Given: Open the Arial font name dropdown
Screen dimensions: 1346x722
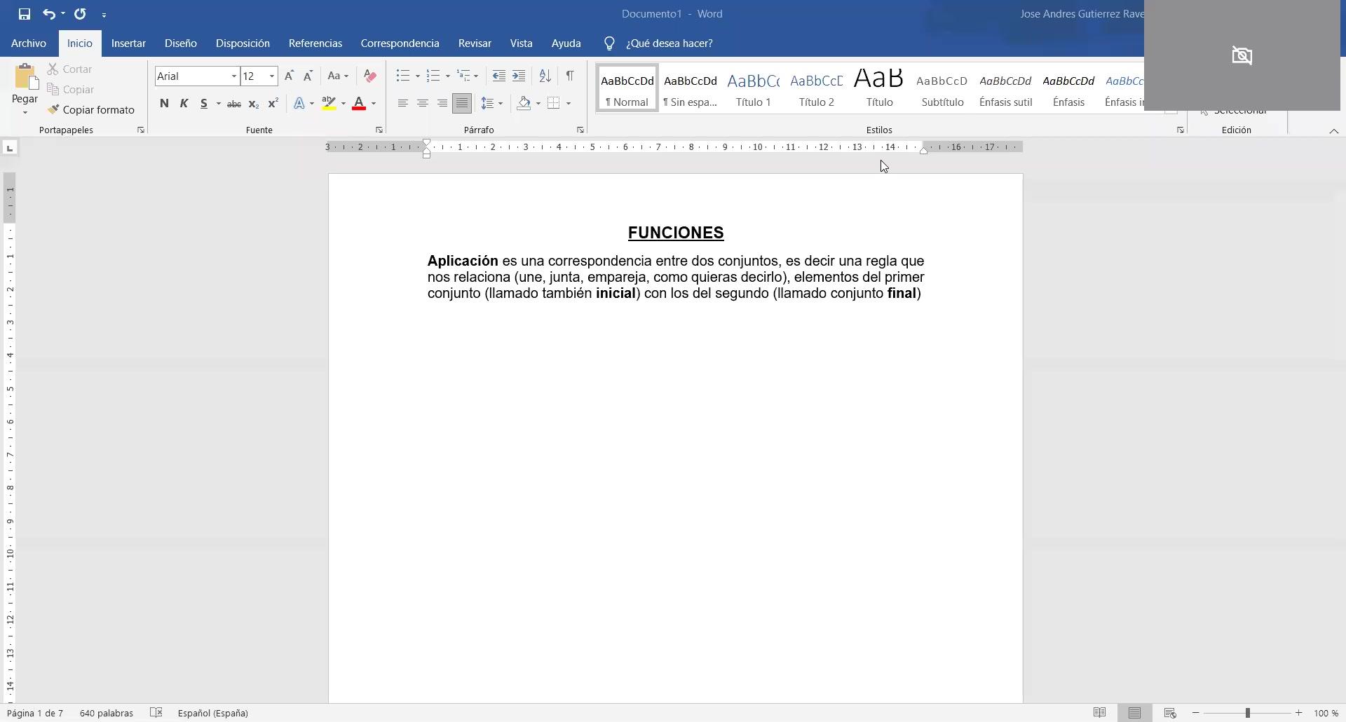Looking at the screenshot, I should click(x=233, y=76).
